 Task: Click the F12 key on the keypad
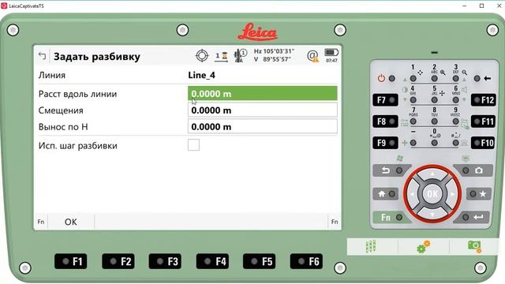pos(484,100)
